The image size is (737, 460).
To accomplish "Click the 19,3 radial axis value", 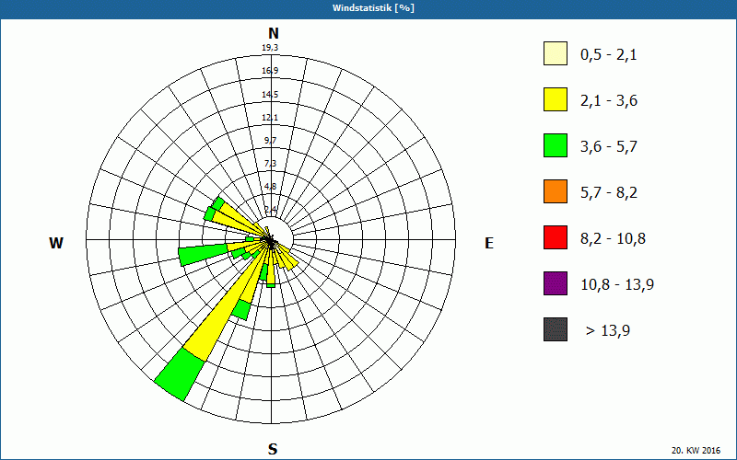I will [x=270, y=48].
